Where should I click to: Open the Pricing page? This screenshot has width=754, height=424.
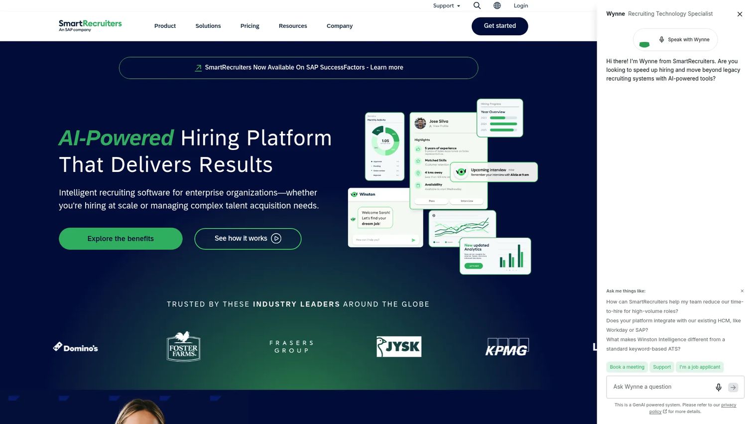click(x=250, y=26)
